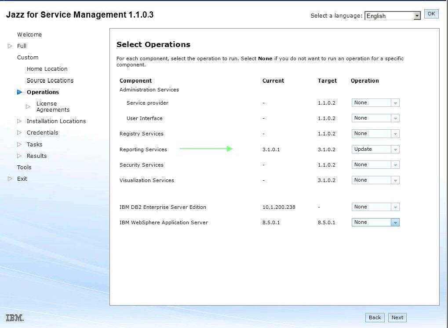Click the blue arrow beside Operations
The image size is (448, 328).
point(19,92)
